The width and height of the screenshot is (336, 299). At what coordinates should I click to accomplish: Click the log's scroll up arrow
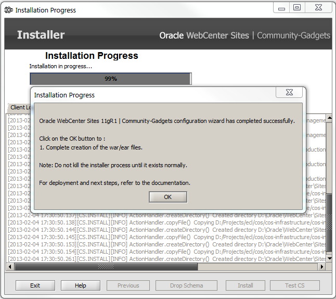tap(330, 118)
